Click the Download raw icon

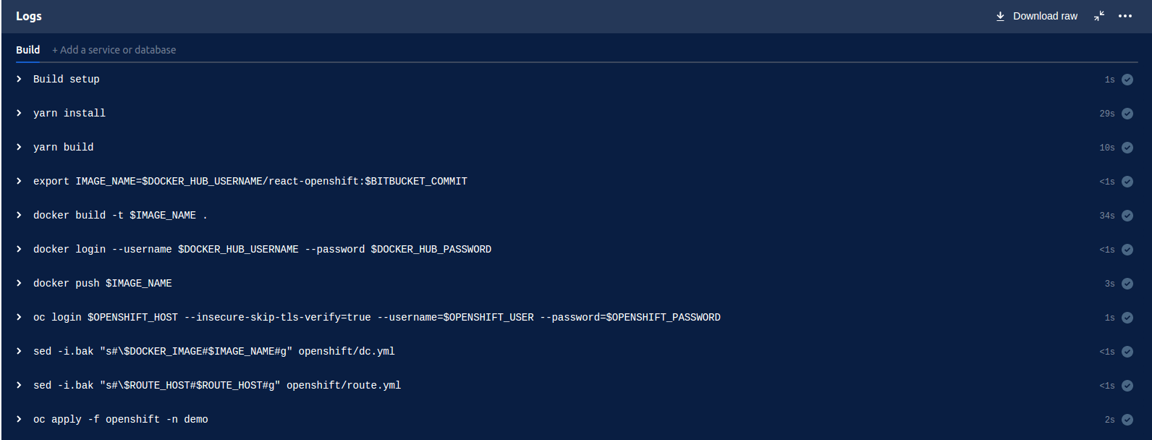(x=1000, y=16)
